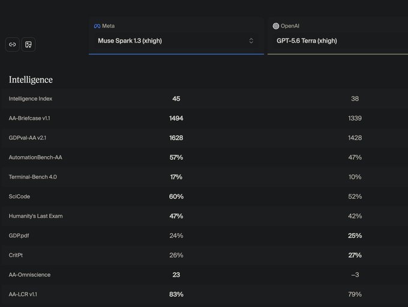Click the AA-Omniscience value –3
The width and height of the screenshot is (408, 307).
pyautogui.click(x=355, y=275)
